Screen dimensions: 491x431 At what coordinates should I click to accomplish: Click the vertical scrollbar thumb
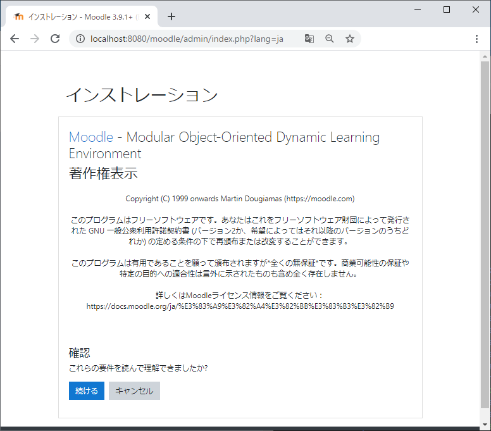pyautogui.click(x=485, y=235)
